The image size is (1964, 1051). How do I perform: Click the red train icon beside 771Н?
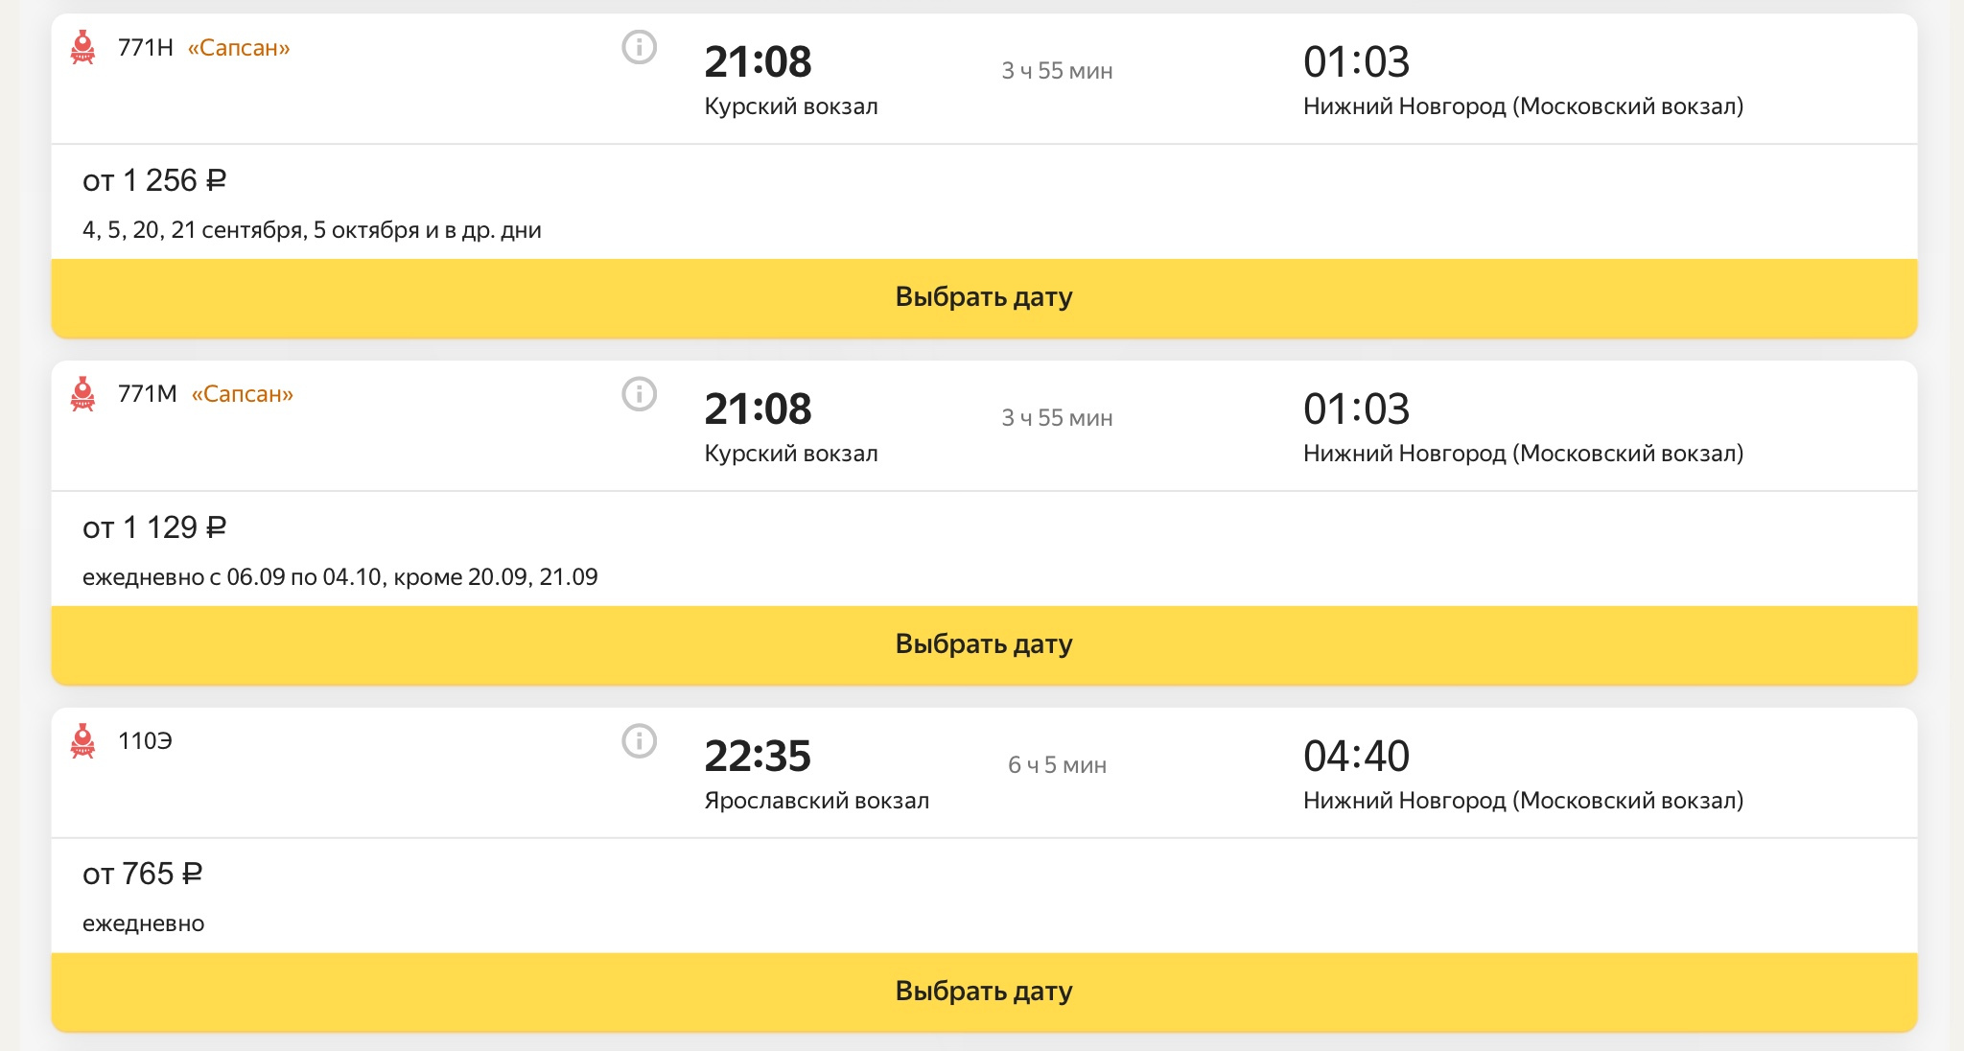pos(83,47)
